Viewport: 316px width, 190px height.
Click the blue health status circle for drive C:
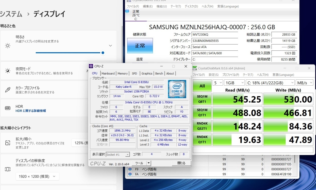[x=127, y=11]
